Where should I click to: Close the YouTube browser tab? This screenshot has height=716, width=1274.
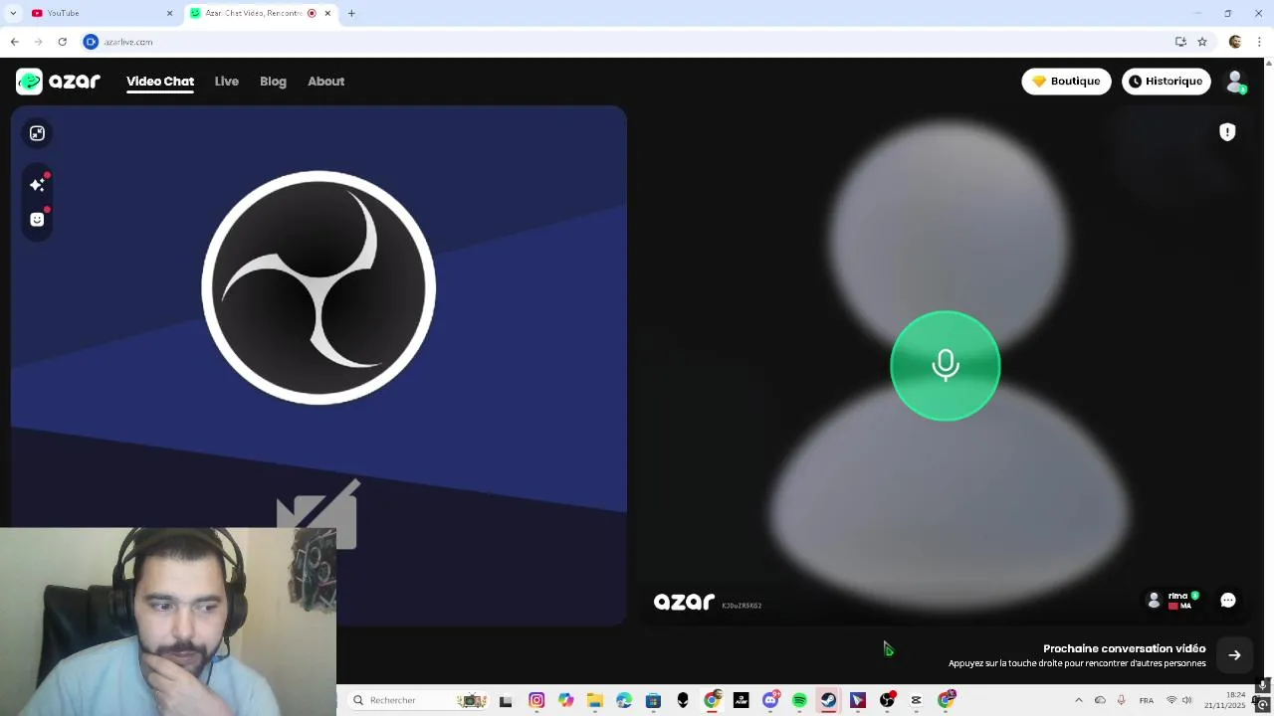[x=169, y=13]
